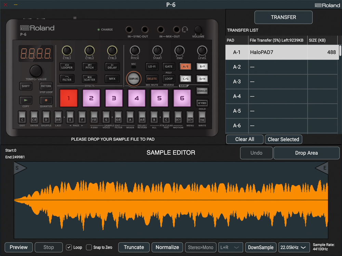
Task: Click the OCT- step key
Action: pos(178,117)
